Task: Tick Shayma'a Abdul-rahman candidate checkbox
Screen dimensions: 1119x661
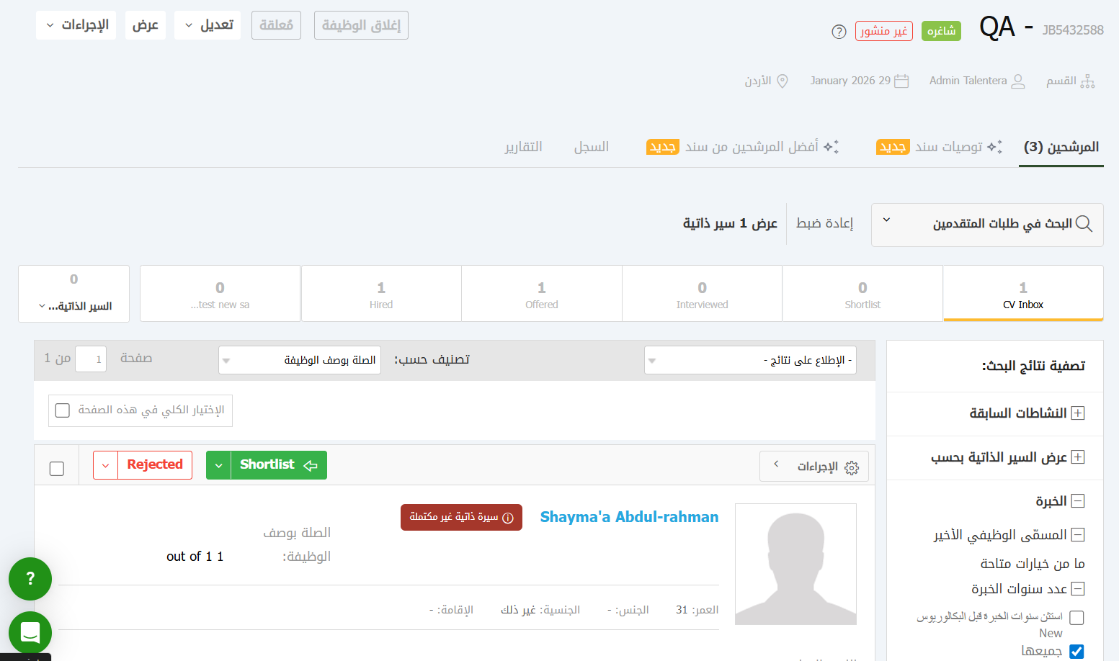Action: 57,469
